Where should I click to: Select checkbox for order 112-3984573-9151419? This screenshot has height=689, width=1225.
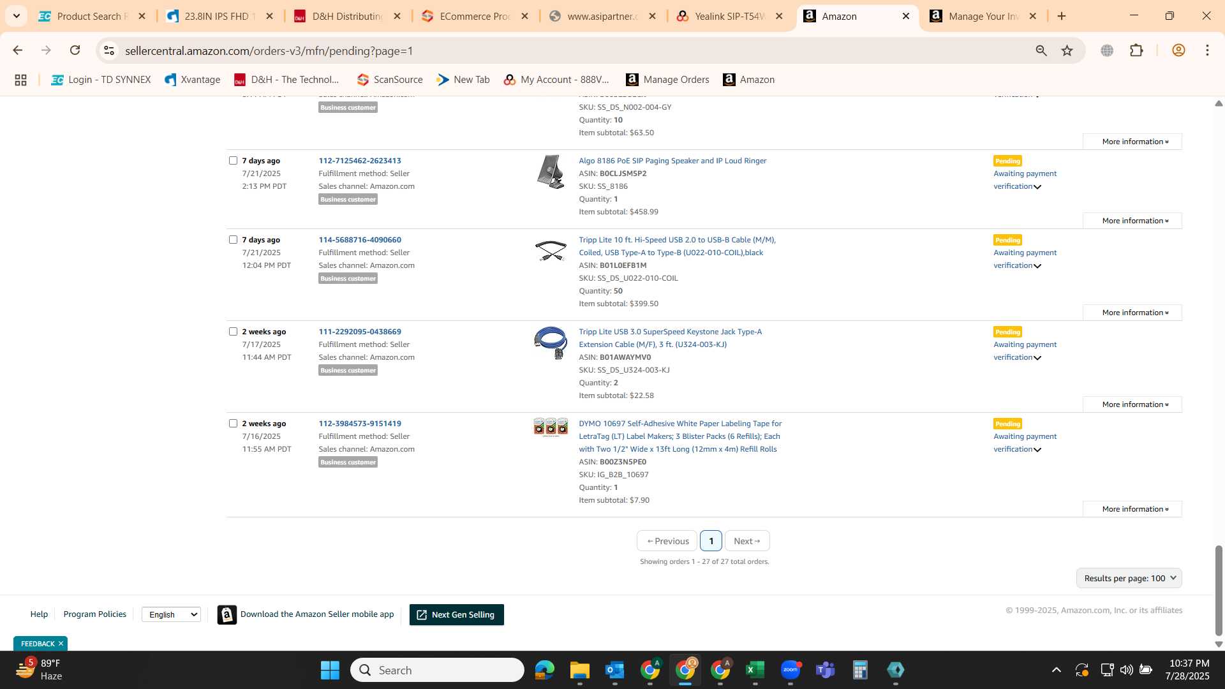click(x=233, y=424)
